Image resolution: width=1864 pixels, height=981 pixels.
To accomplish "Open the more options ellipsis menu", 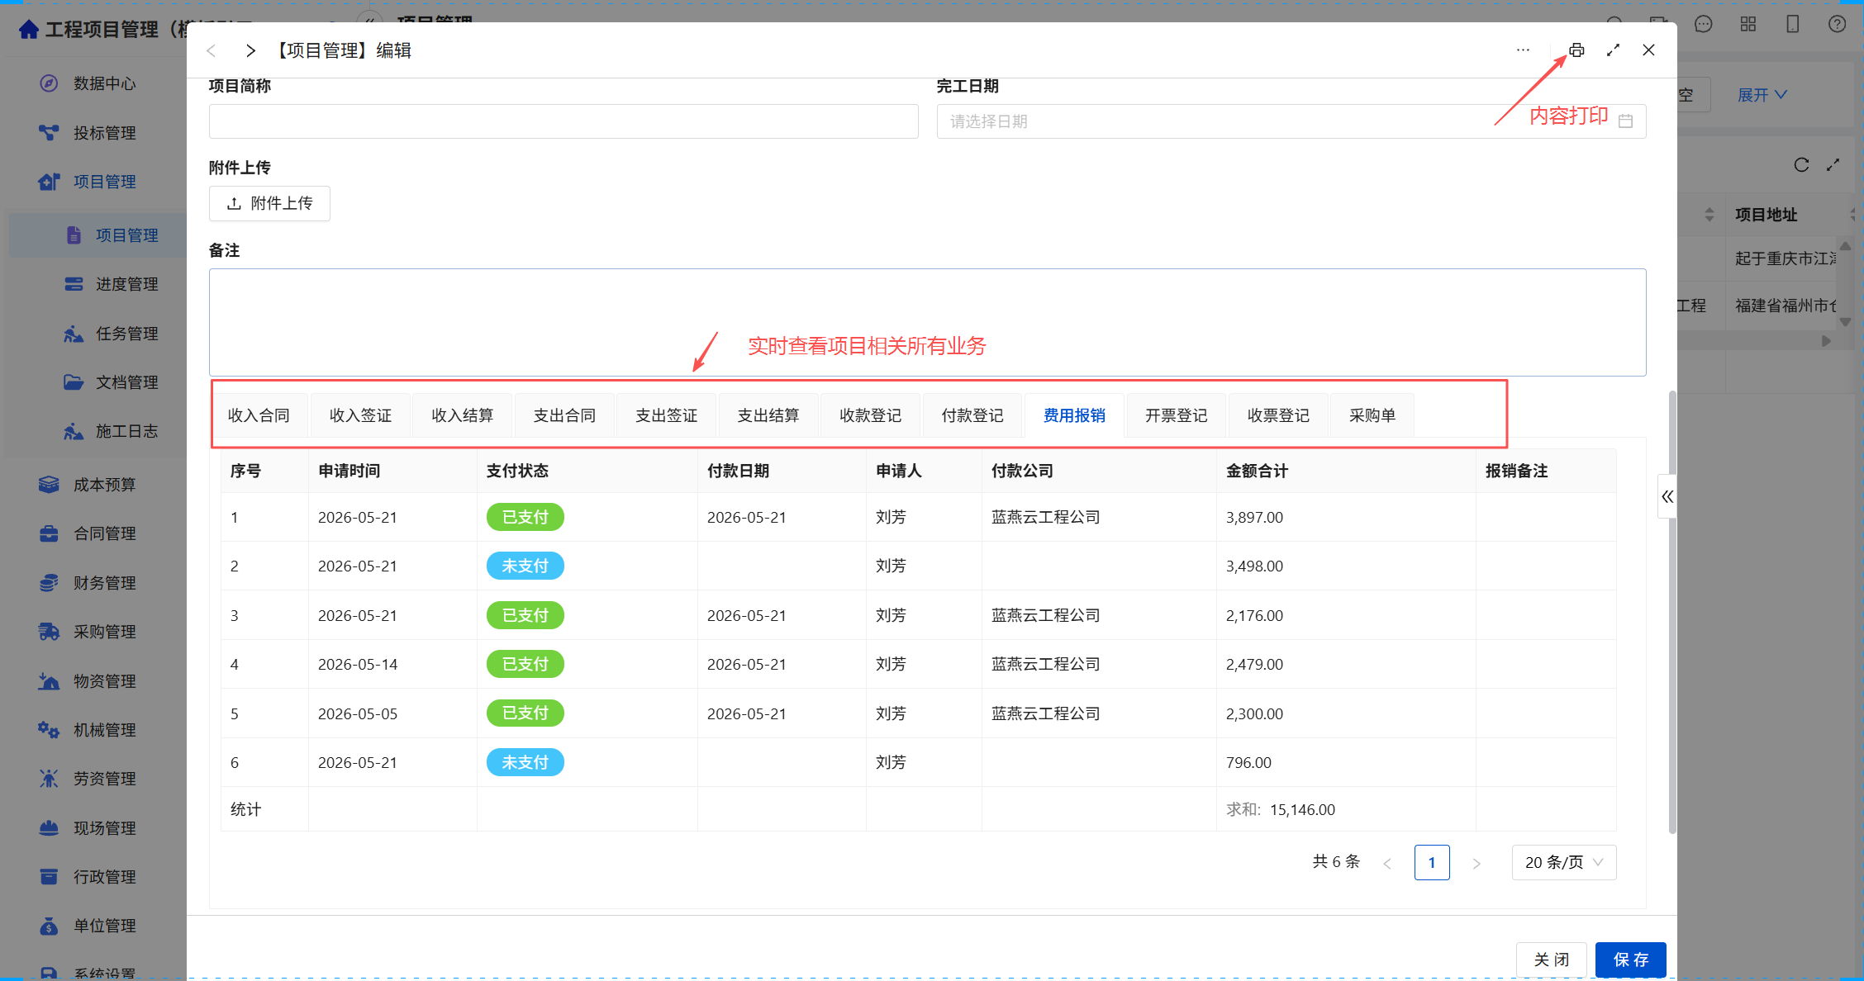I will tap(1523, 50).
